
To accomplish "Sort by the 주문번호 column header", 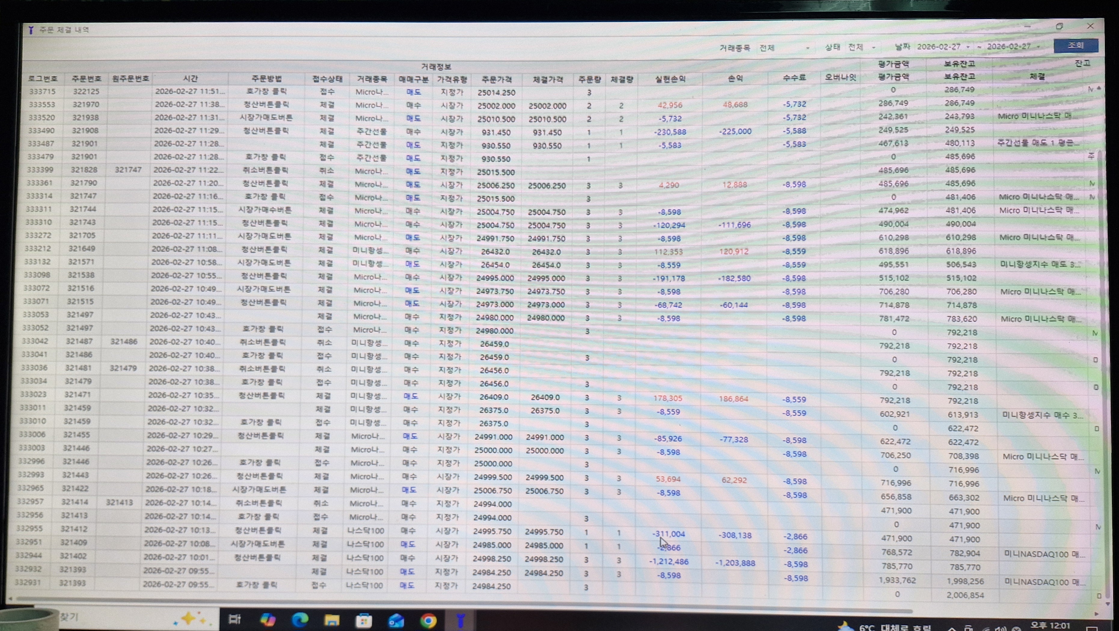I will 87,79.
